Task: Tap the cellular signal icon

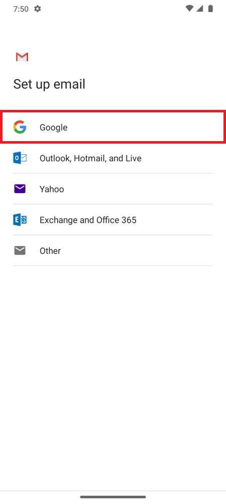Action: pos(200,9)
